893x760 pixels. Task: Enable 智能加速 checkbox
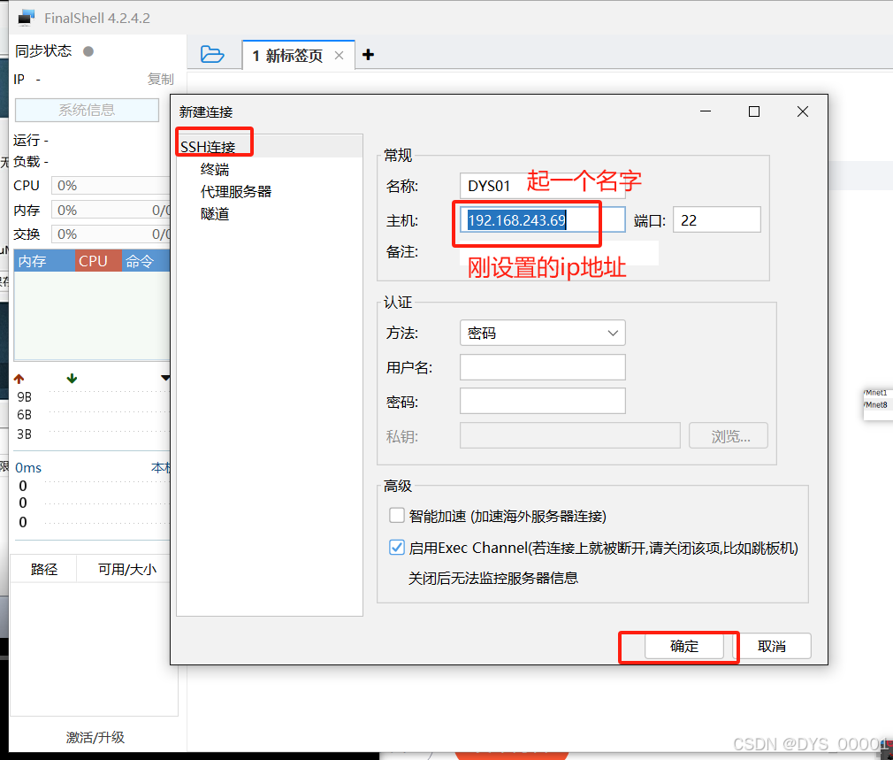397,516
